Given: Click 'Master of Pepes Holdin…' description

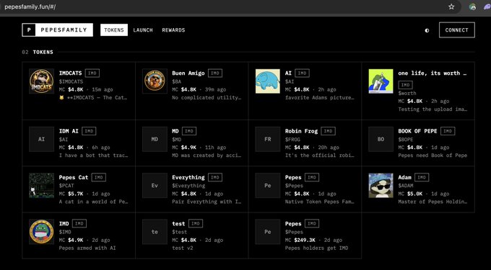Looking at the screenshot, I should [x=433, y=202].
